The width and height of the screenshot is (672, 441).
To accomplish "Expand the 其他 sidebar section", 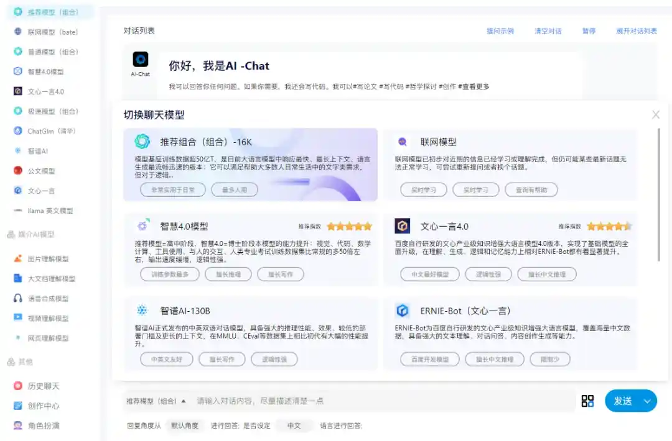I will pos(20,362).
